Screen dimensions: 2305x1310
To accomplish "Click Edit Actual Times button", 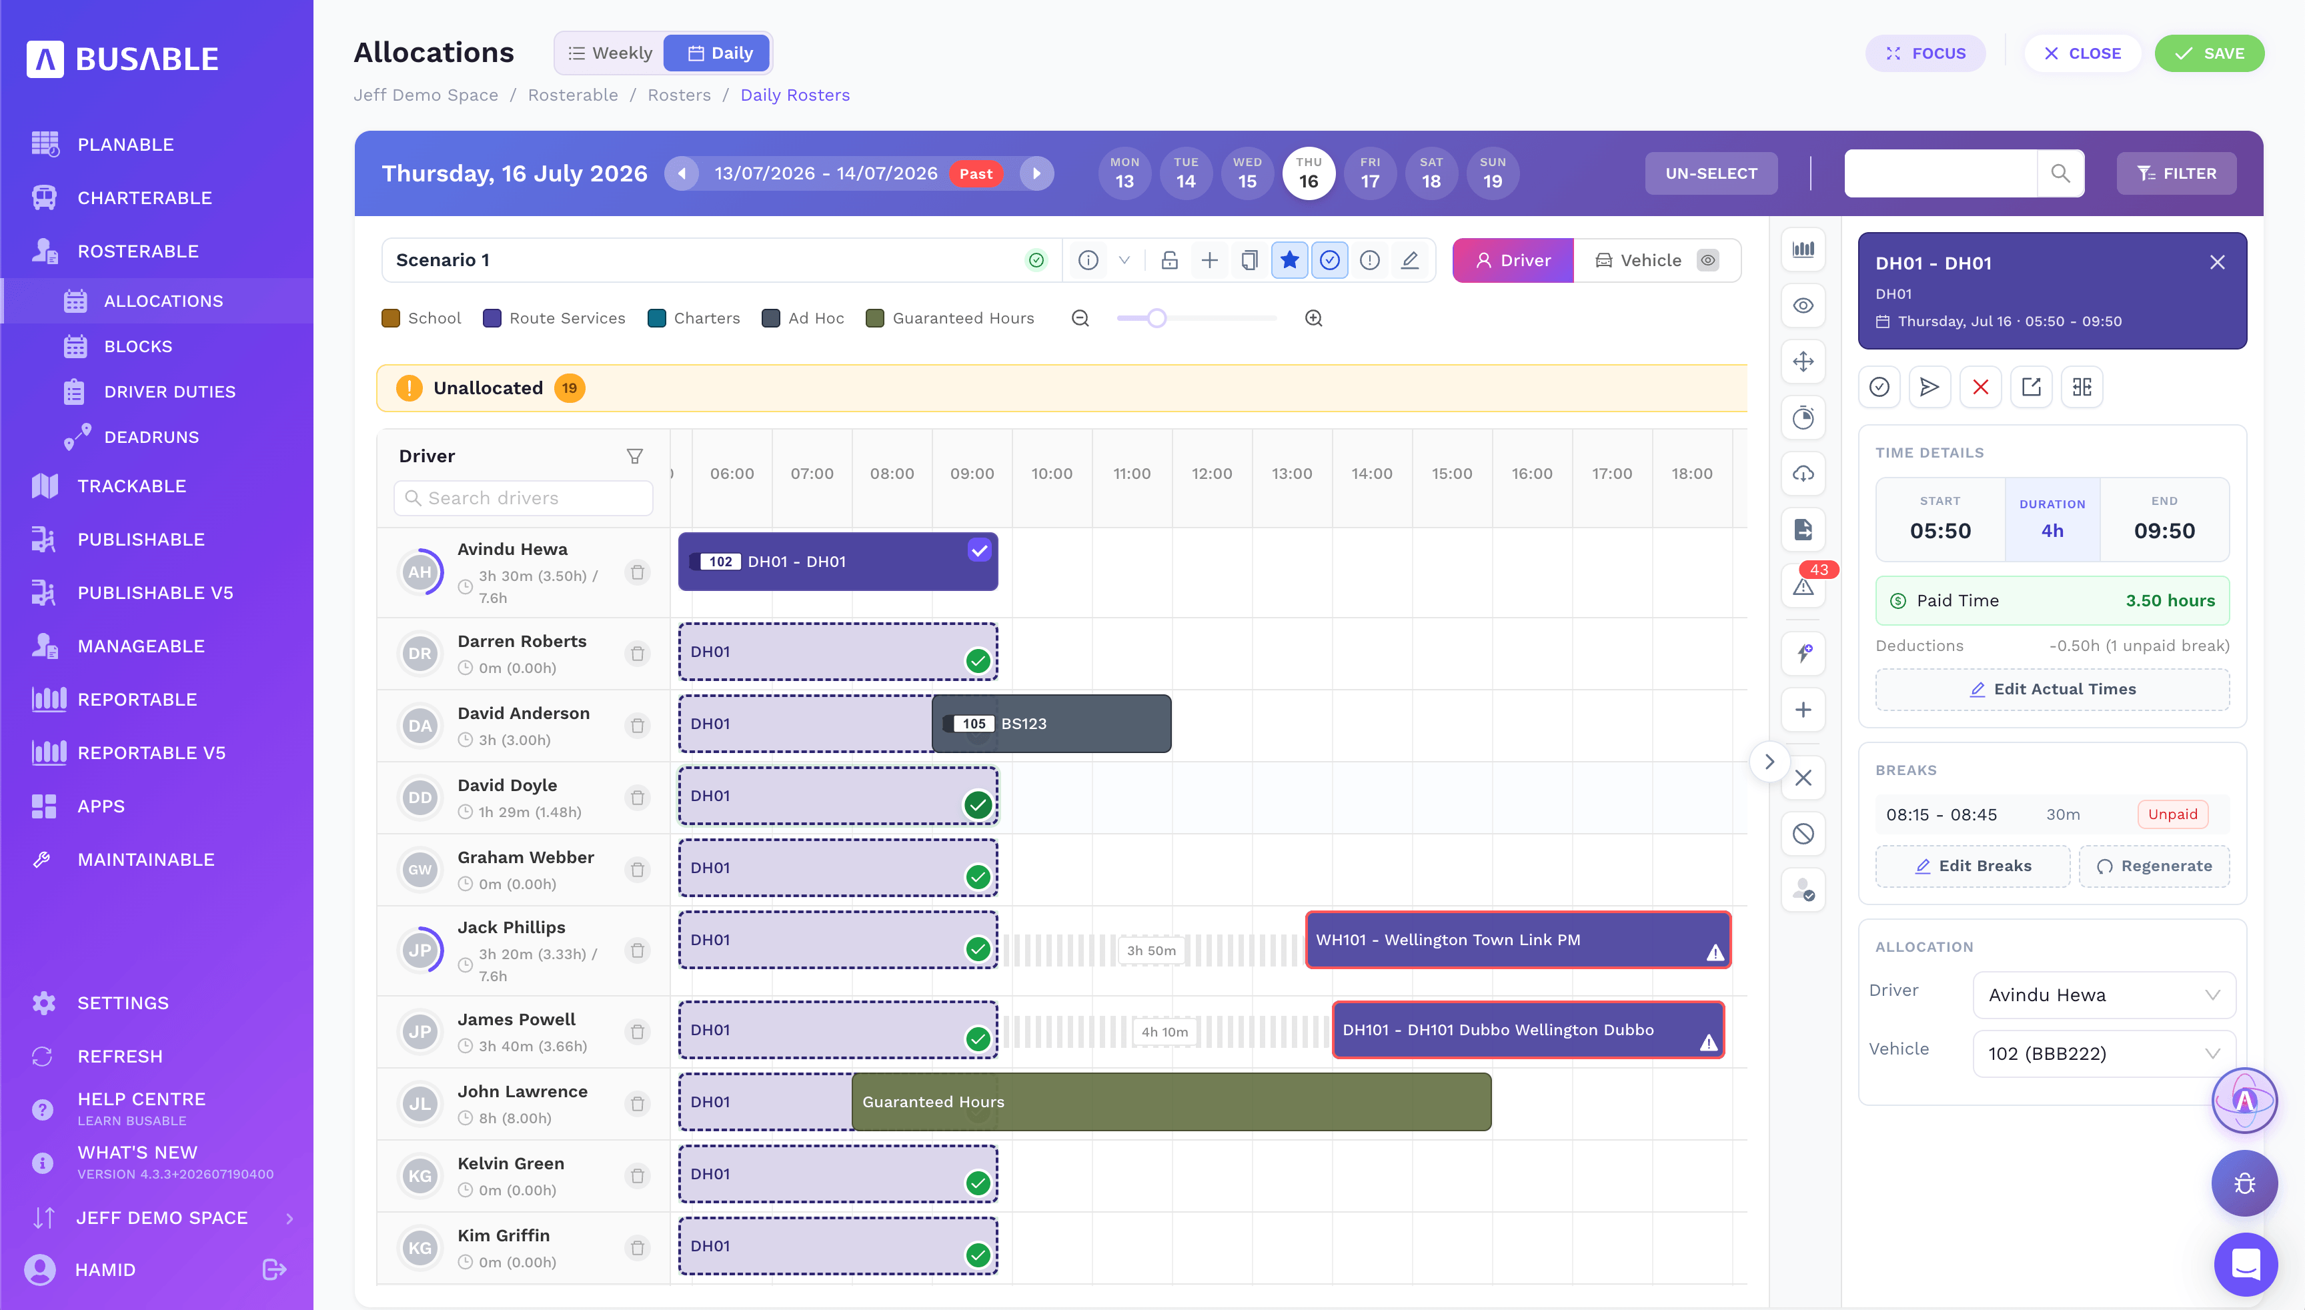I will [x=2052, y=689].
